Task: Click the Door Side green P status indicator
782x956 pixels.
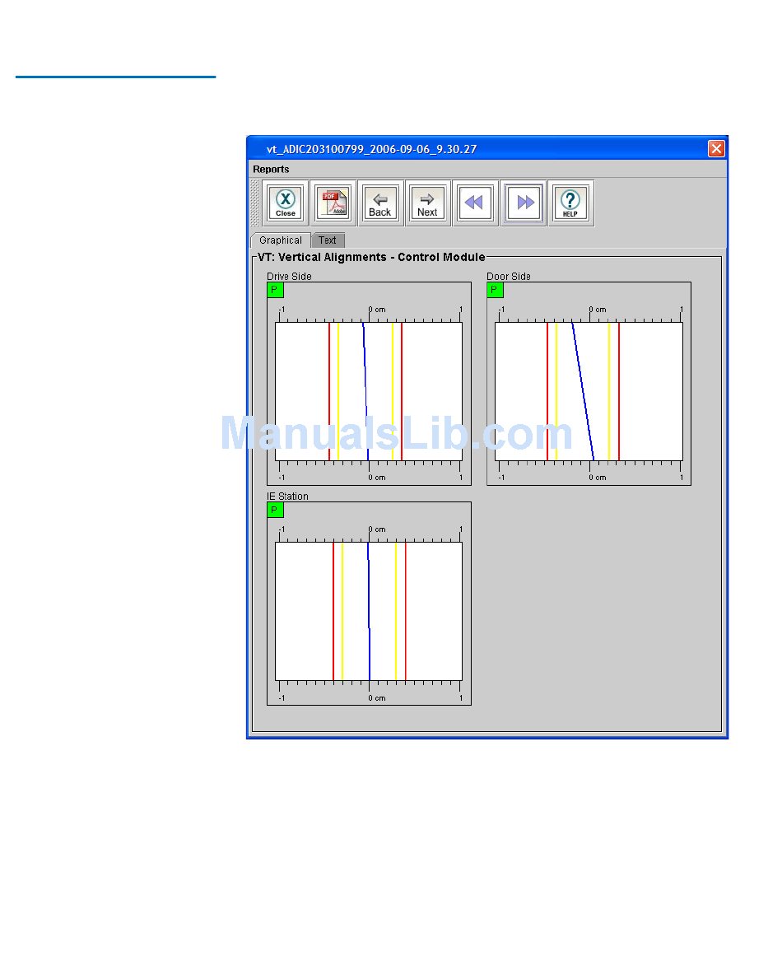Action: click(x=495, y=290)
